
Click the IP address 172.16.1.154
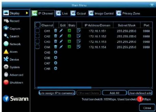click(x=97, y=47)
